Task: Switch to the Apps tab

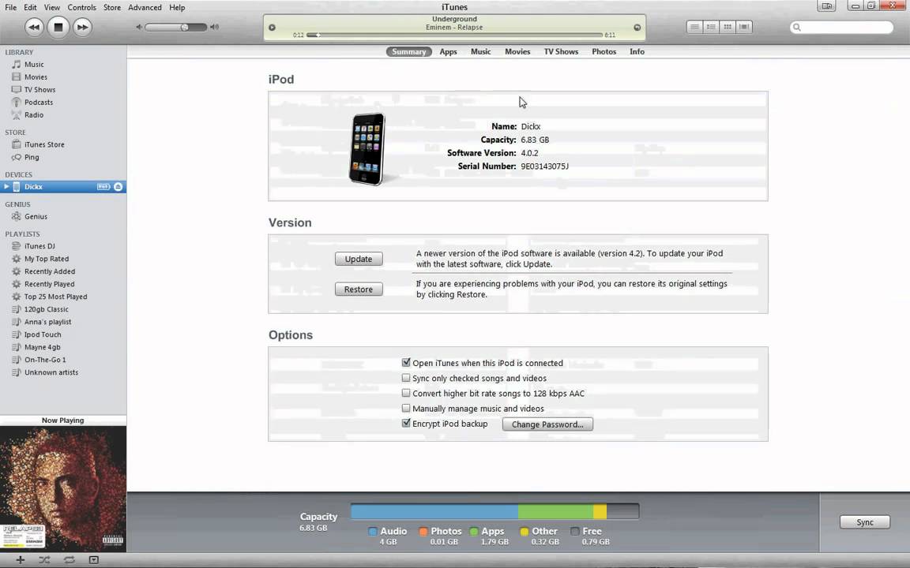Action: click(x=448, y=51)
